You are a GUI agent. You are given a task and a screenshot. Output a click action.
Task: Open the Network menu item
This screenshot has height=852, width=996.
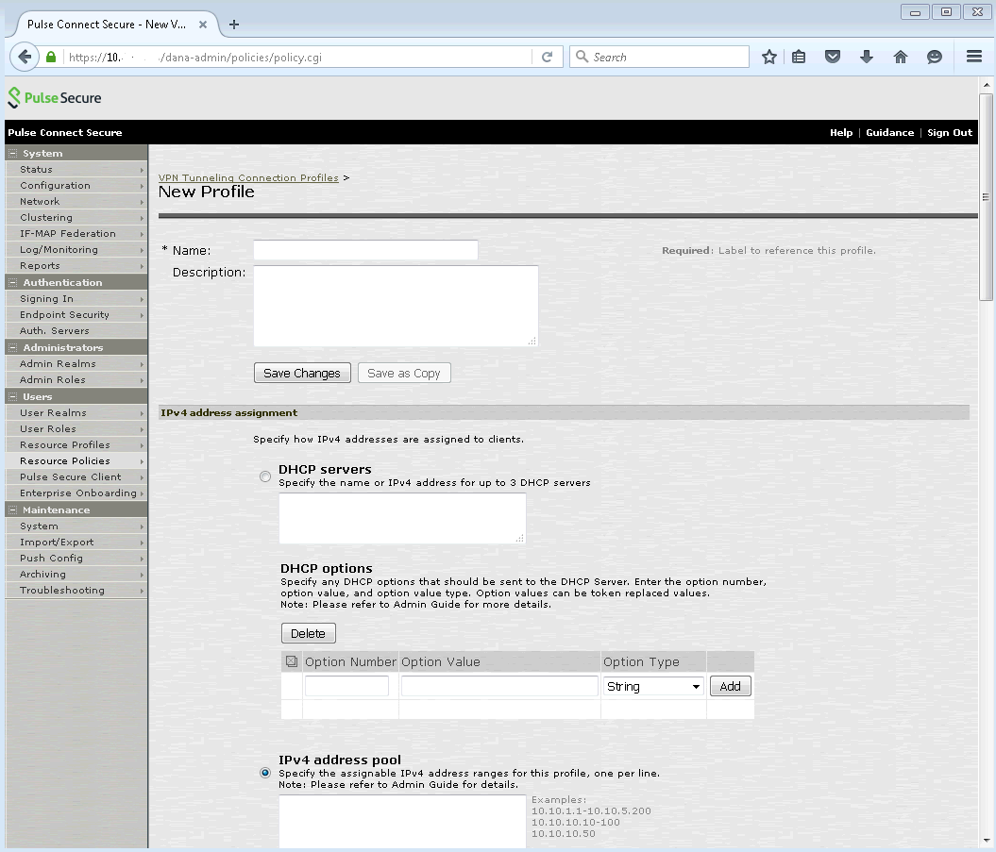point(76,201)
